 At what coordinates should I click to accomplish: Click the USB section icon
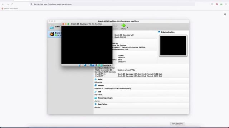coord(96,92)
